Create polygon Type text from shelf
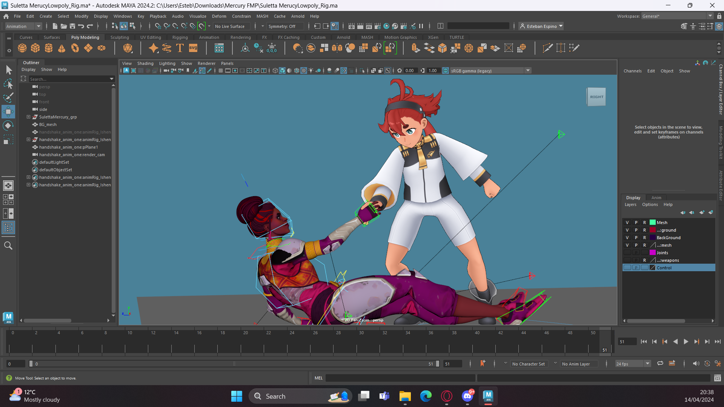 point(180,48)
